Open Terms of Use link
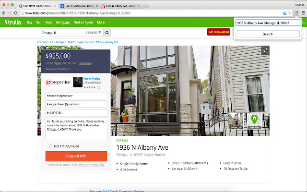The image size is (307, 192). tap(83, 165)
